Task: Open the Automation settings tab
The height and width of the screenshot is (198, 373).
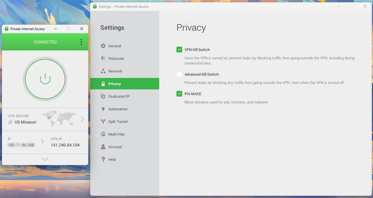Action: pos(125,109)
